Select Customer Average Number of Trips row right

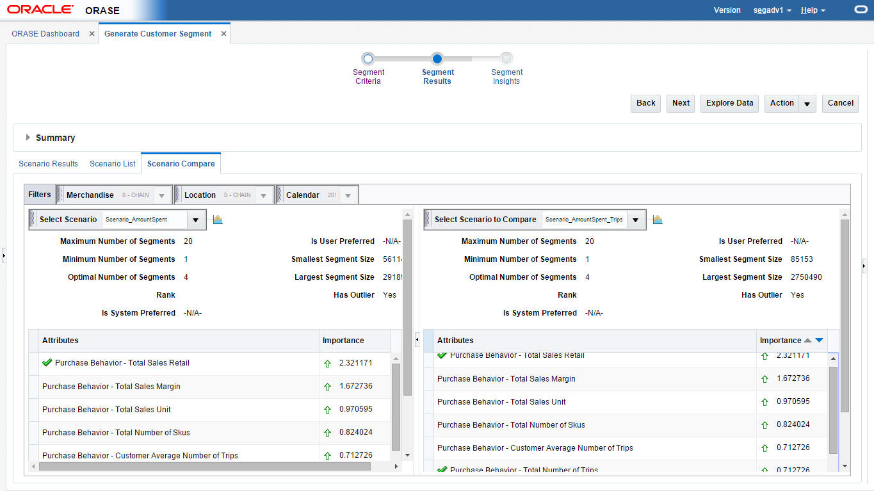pos(626,448)
